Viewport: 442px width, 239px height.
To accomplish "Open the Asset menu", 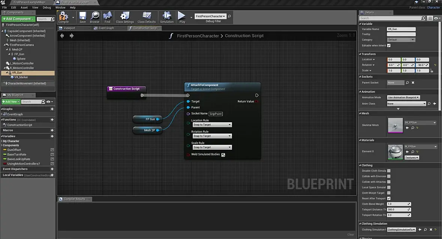I will [24, 8].
